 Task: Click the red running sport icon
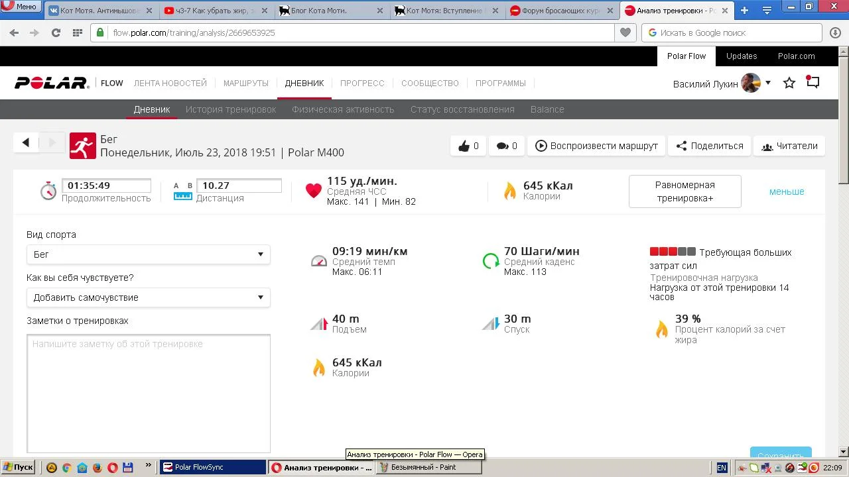coord(83,146)
